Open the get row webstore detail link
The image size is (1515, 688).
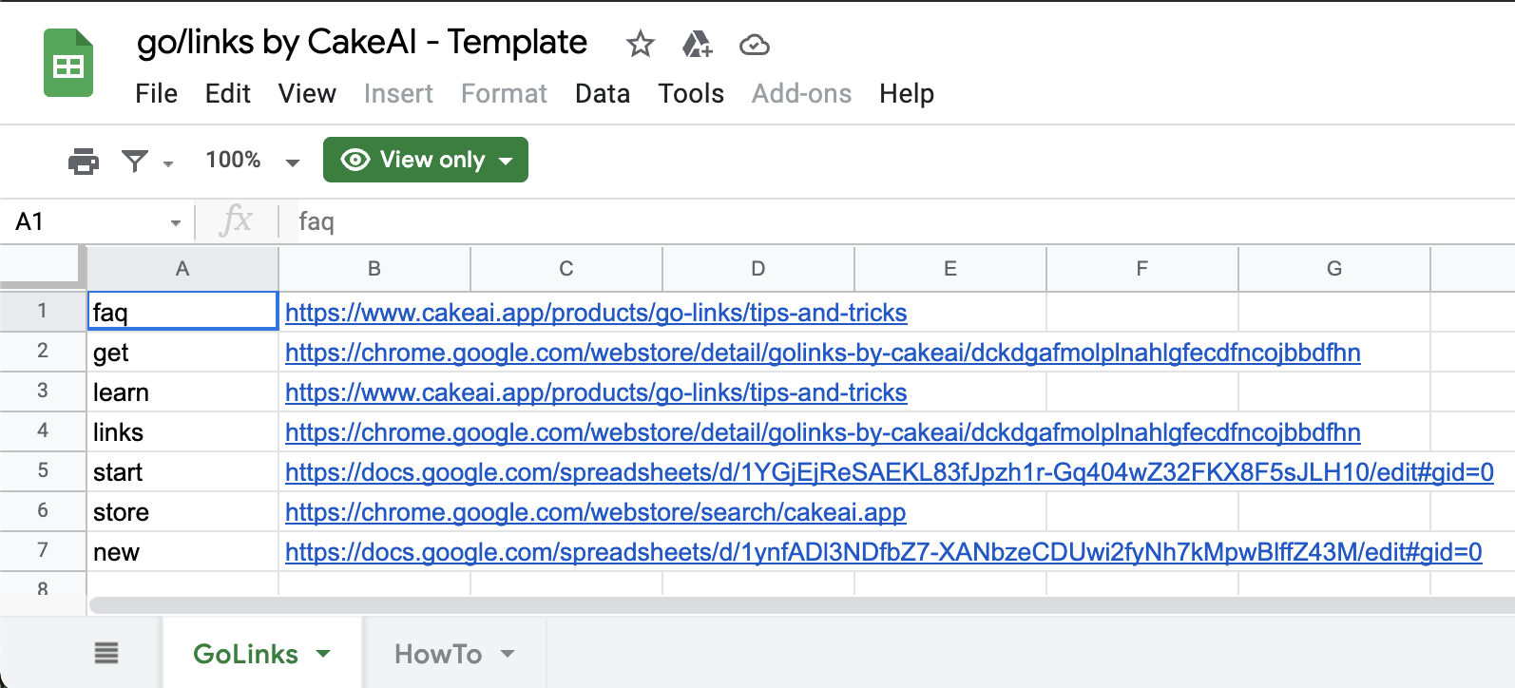click(823, 353)
